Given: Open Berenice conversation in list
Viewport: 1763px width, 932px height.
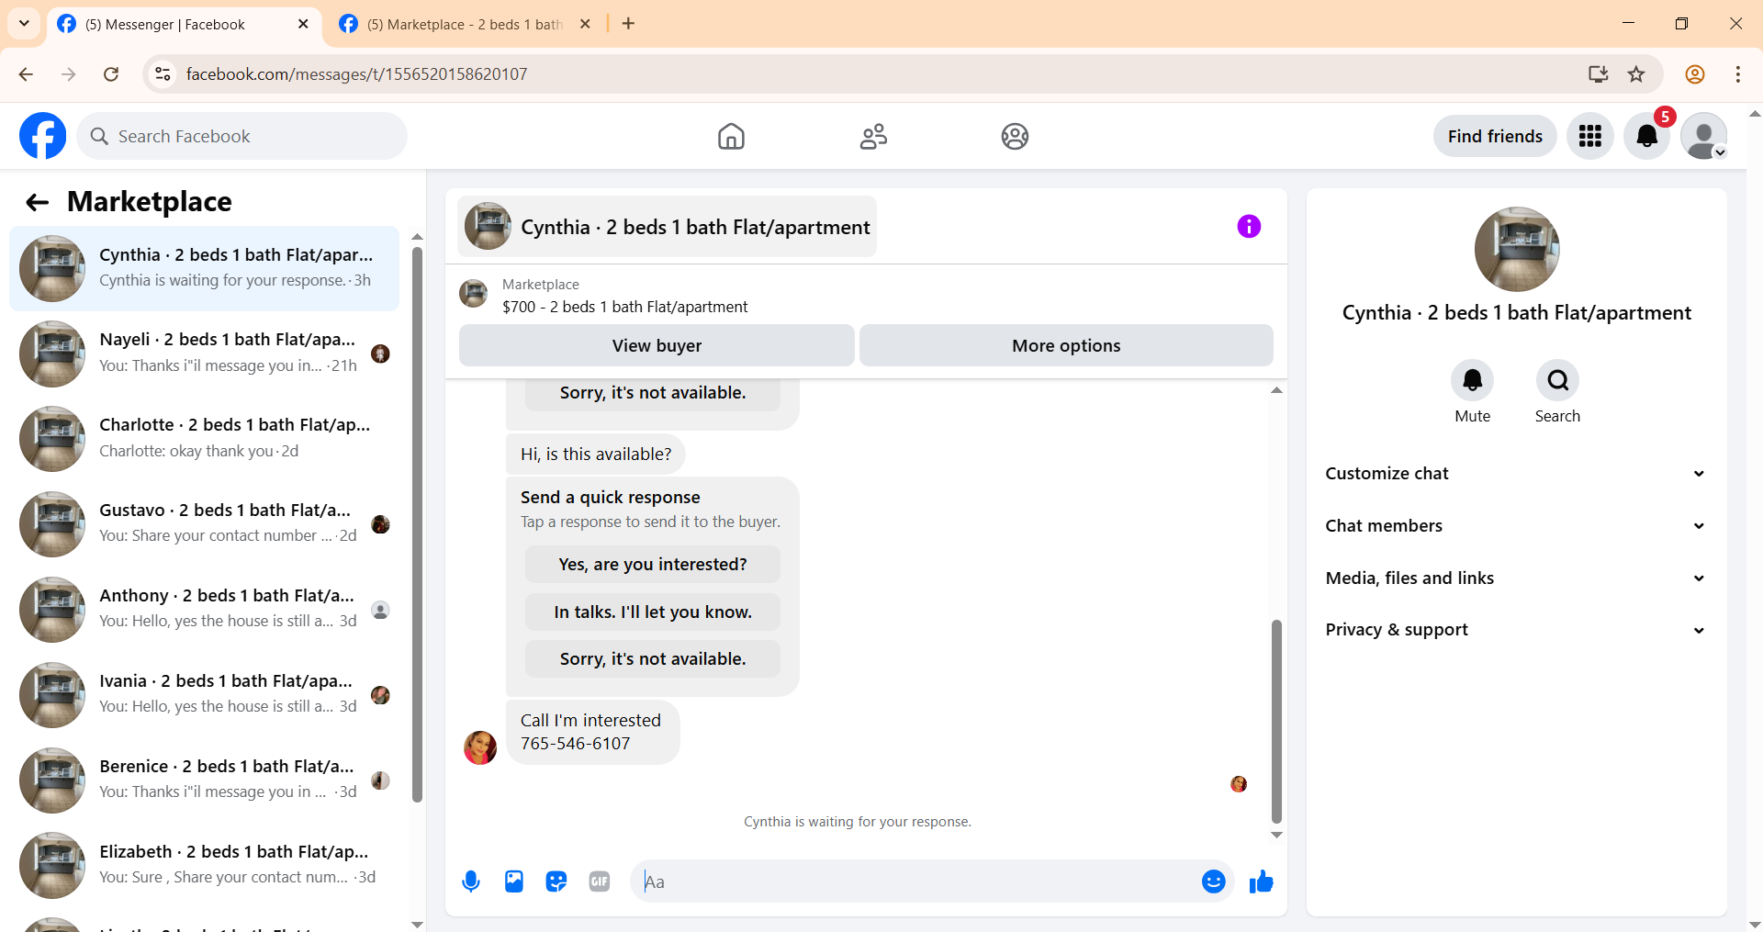Looking at the screenshot, I should click(205, 780).
